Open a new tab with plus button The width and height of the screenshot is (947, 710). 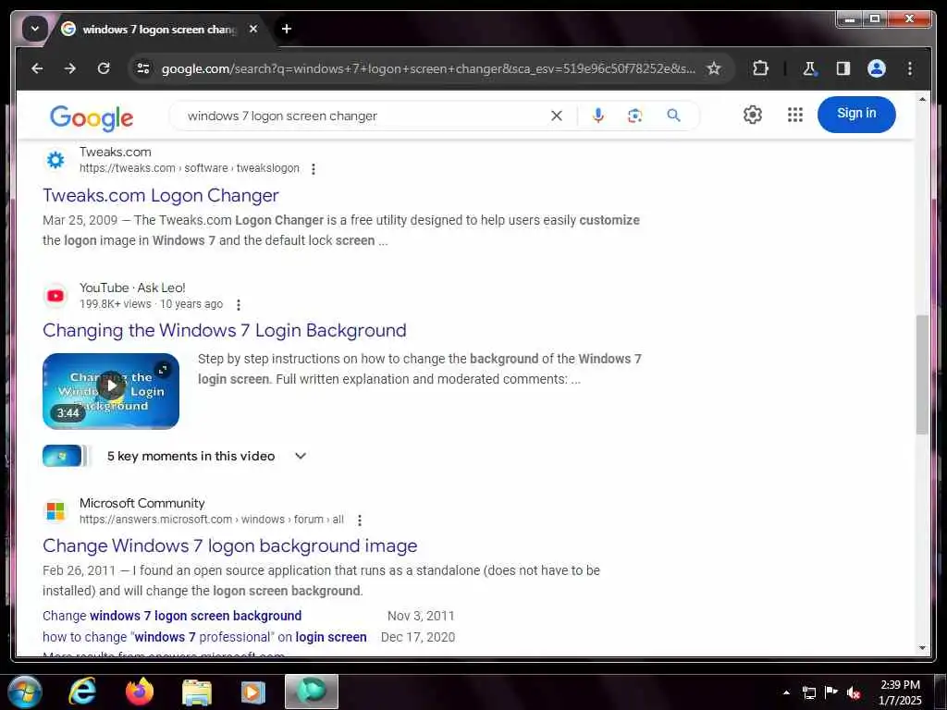coord(287,29)
